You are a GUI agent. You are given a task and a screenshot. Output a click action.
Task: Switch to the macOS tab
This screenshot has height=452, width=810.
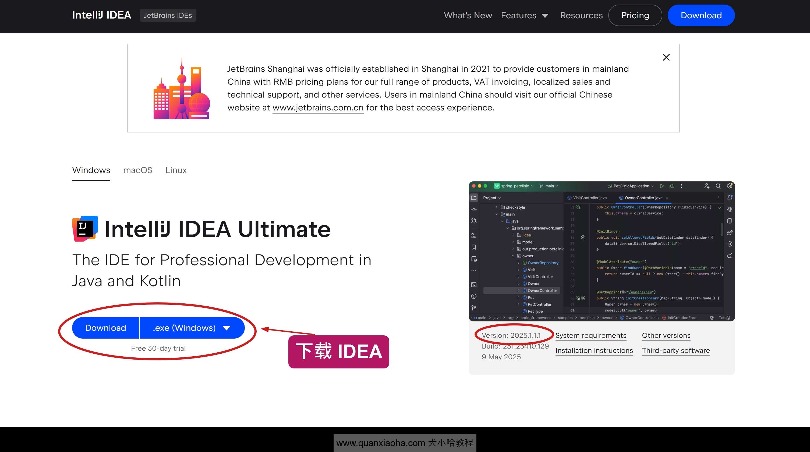point(138,170)
